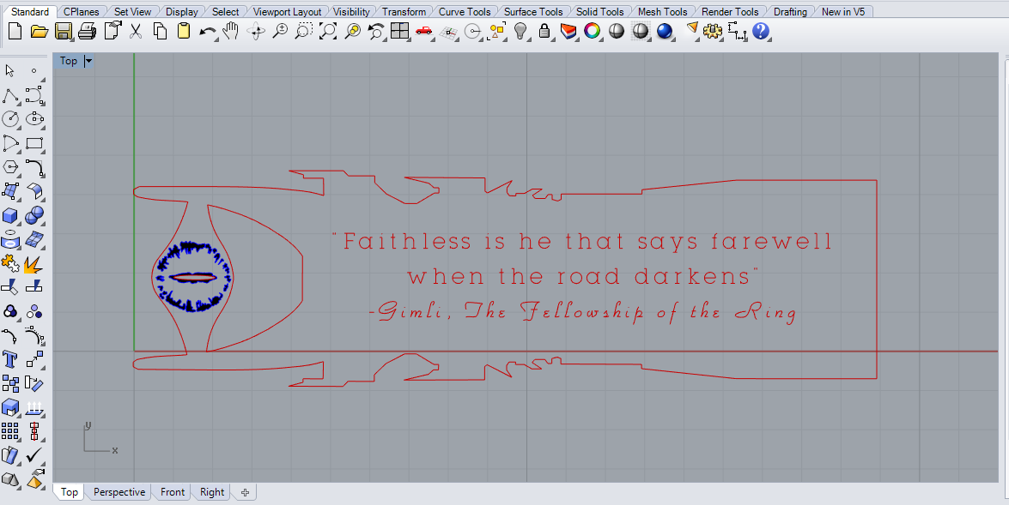Viewport: 1009px width, 505px height.
Task: Switch to the Perspective viewport tab
Action: coord(119,492)
